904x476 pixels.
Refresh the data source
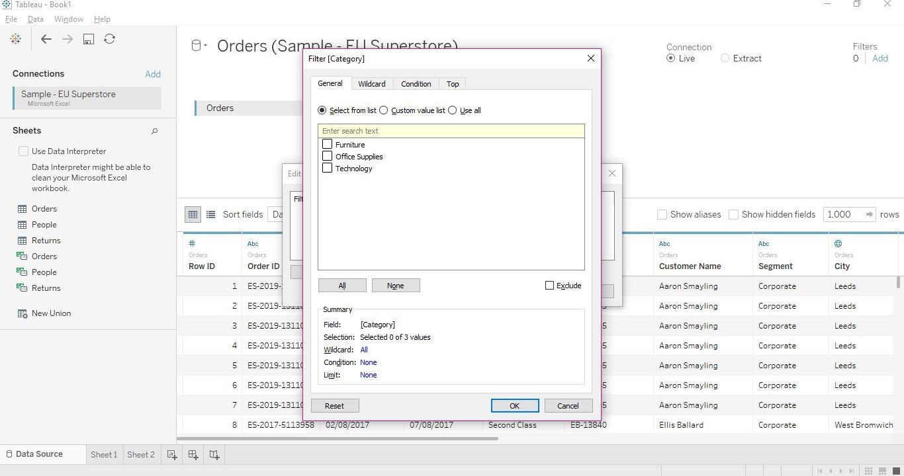pyautogui.click(x=109, y=39)
